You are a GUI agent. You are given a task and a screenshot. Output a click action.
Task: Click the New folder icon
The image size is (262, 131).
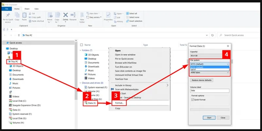[x=82, y=18]
